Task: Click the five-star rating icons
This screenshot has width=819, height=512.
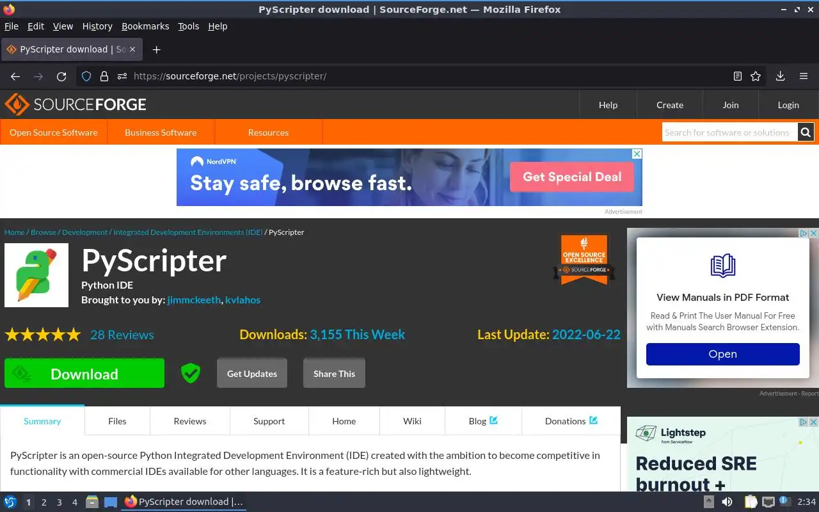Action: 43,335
